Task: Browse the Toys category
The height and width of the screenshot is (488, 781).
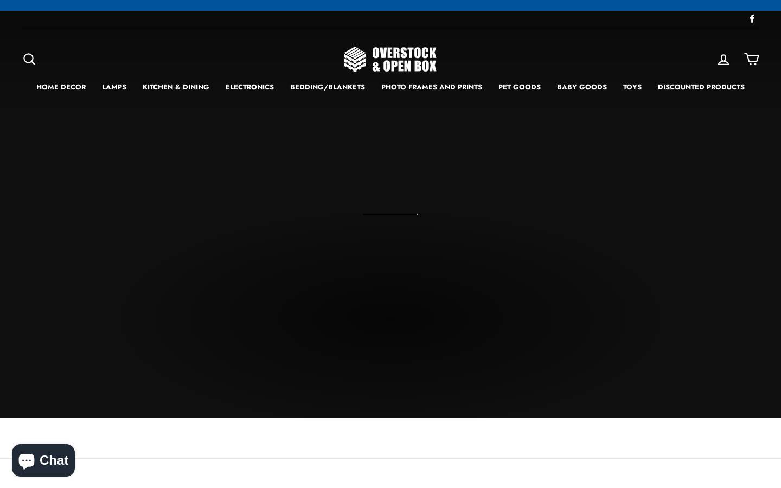Action: (x=632, y=87)
